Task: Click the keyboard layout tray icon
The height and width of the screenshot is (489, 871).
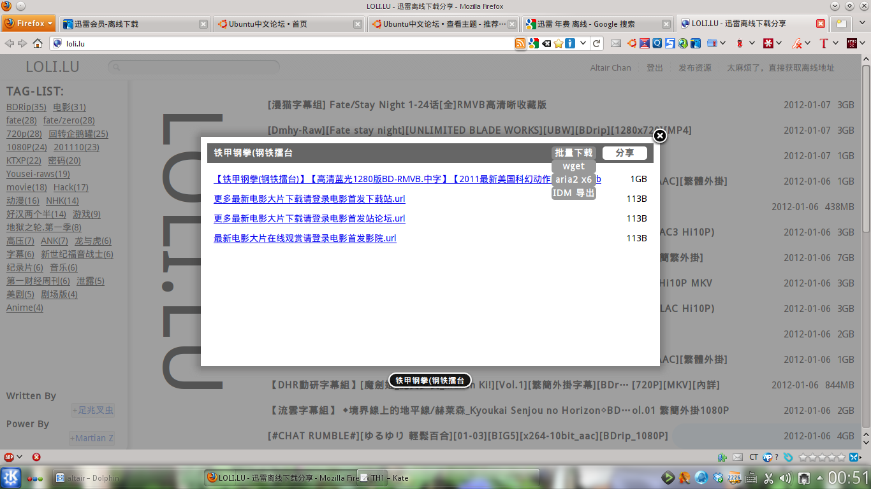Action: tap(751, 478)
